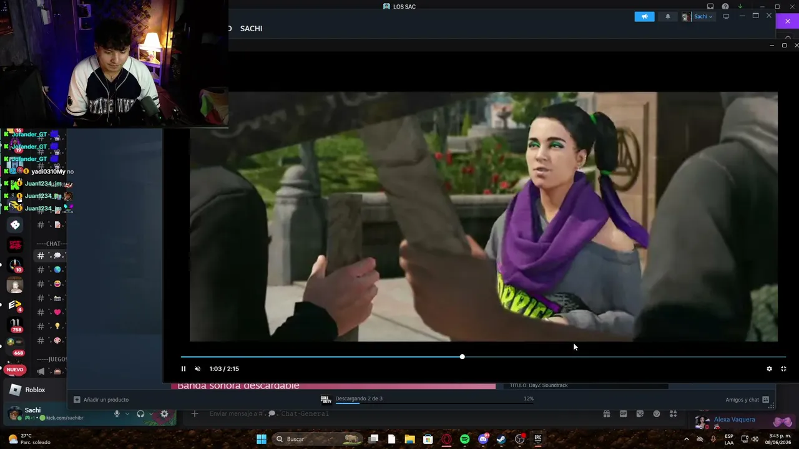Screen dimensions: 799x449
Task: Open the Discord server with 4 badge
Action: tap(16, 305)
